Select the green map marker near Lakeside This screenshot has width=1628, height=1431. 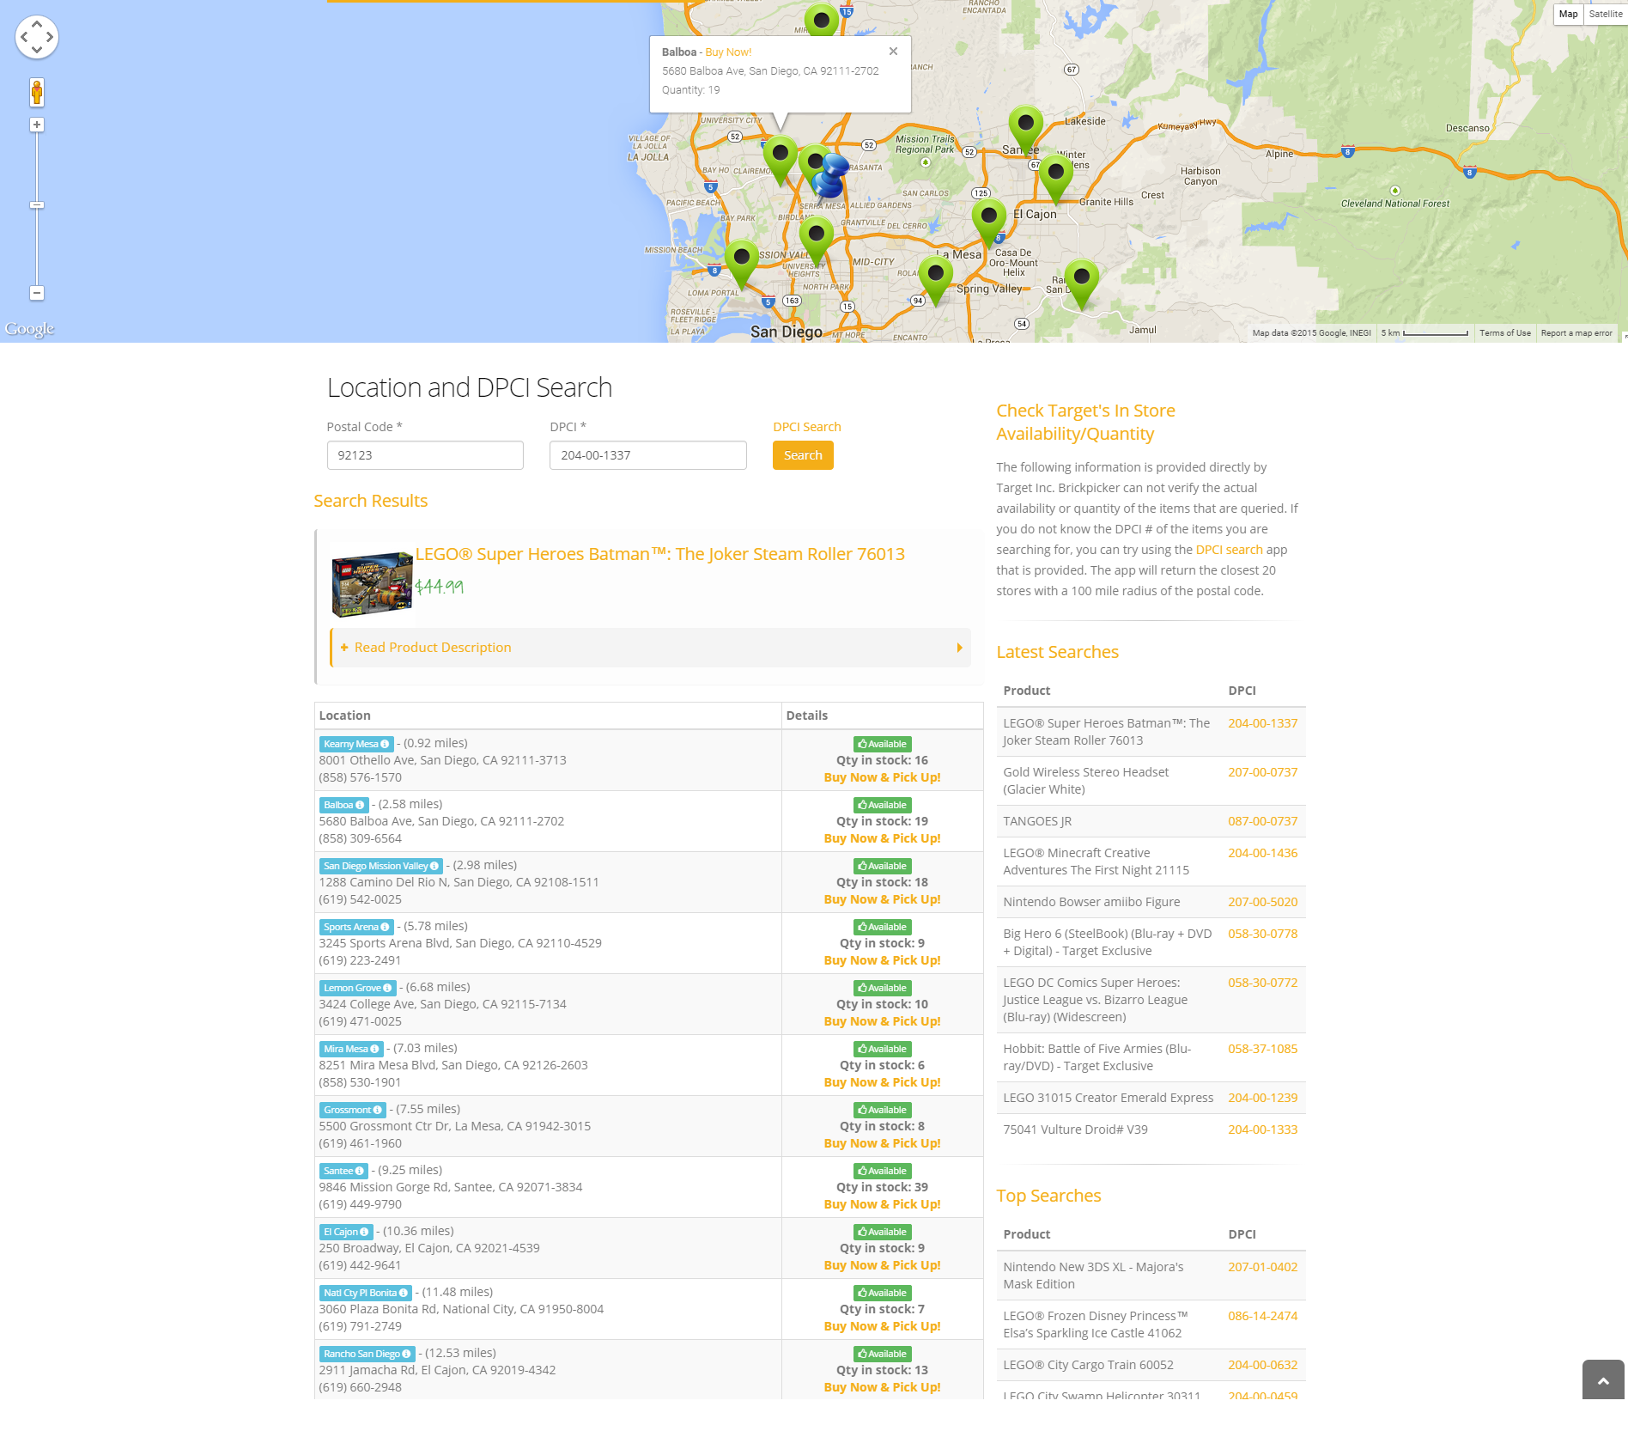(1025, 129)
